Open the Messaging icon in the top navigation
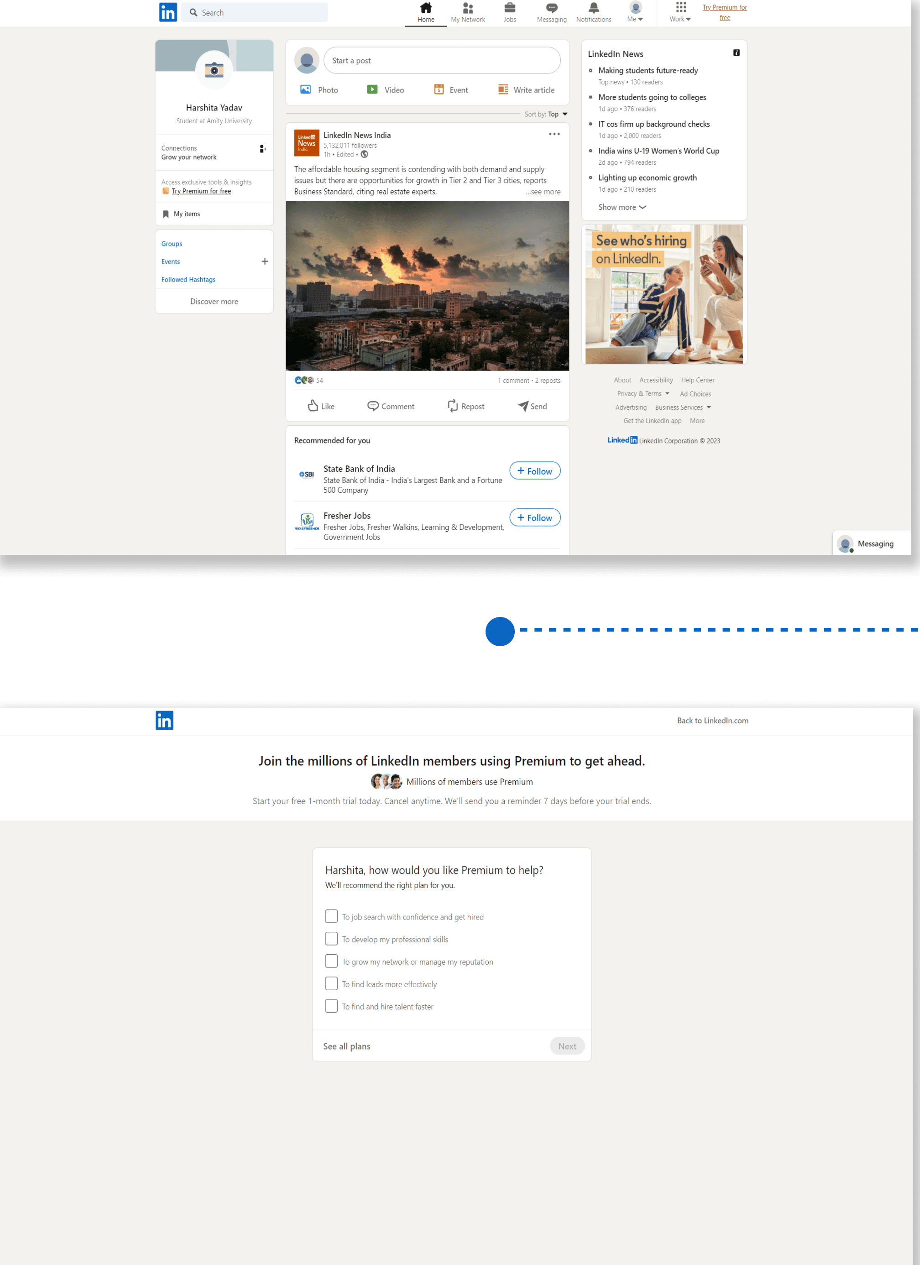The width and height of the screenshot is (920, 1265). [551, 8]
